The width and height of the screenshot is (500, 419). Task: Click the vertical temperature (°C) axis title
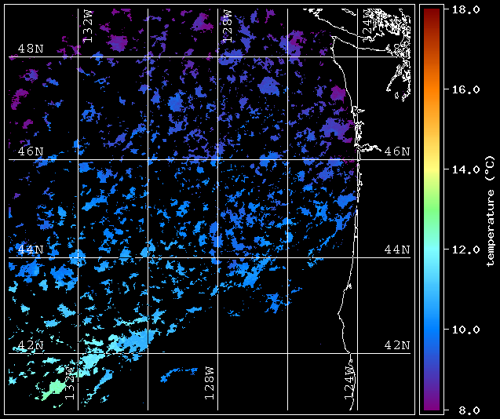click(x=491, y=209)
